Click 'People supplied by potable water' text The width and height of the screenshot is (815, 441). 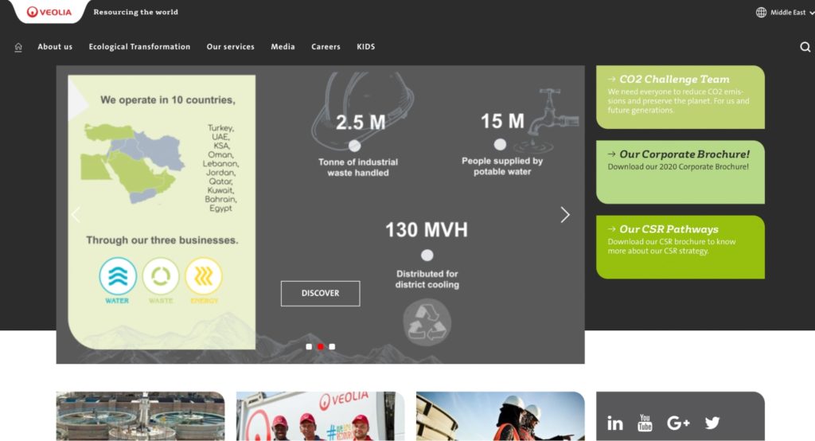pos(502,166)
